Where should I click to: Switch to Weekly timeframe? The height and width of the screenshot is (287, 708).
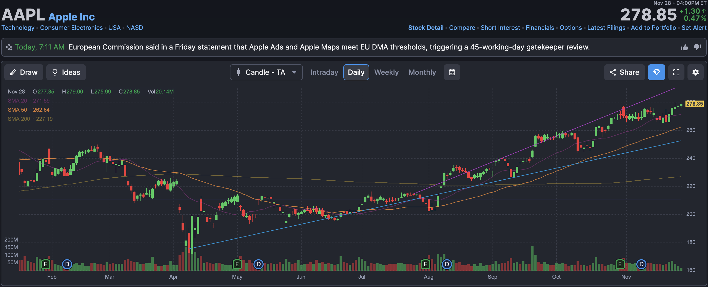386,72
